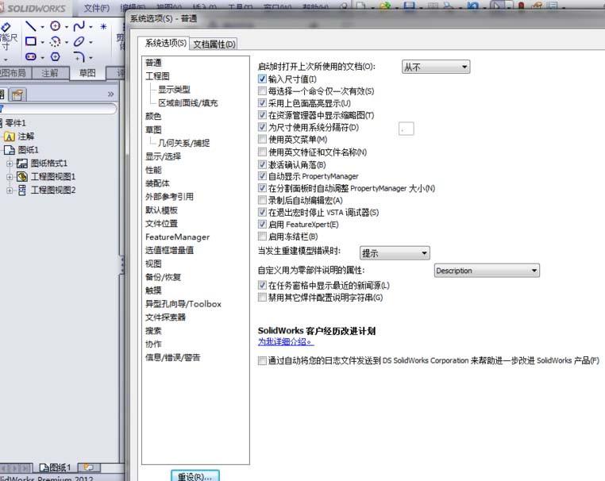Click the 工程图视图2 drawing view icon
This screenshot has width=605, height=481.
click(x=22, y=190)
